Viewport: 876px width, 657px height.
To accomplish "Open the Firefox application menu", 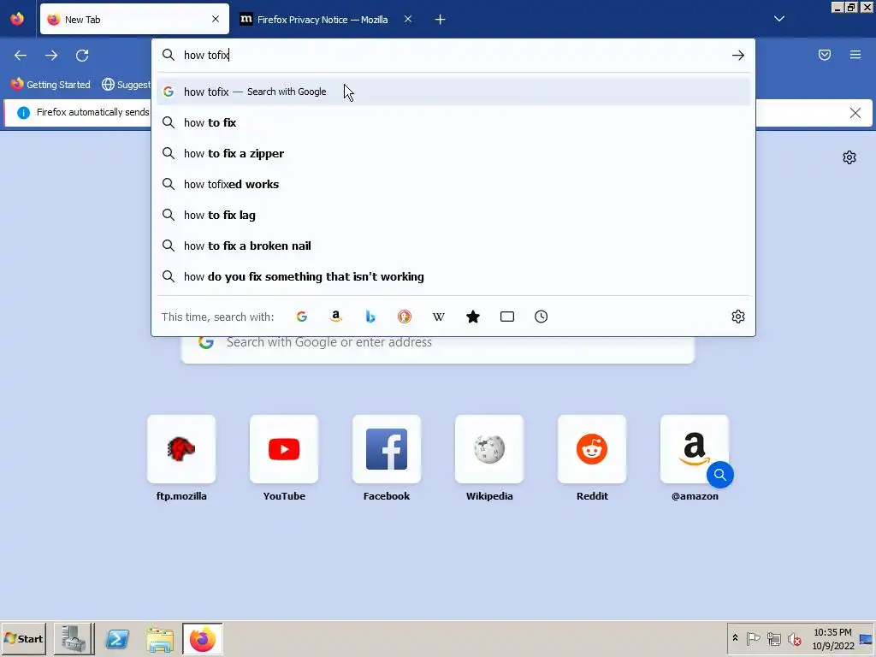I will coord(855,55).
